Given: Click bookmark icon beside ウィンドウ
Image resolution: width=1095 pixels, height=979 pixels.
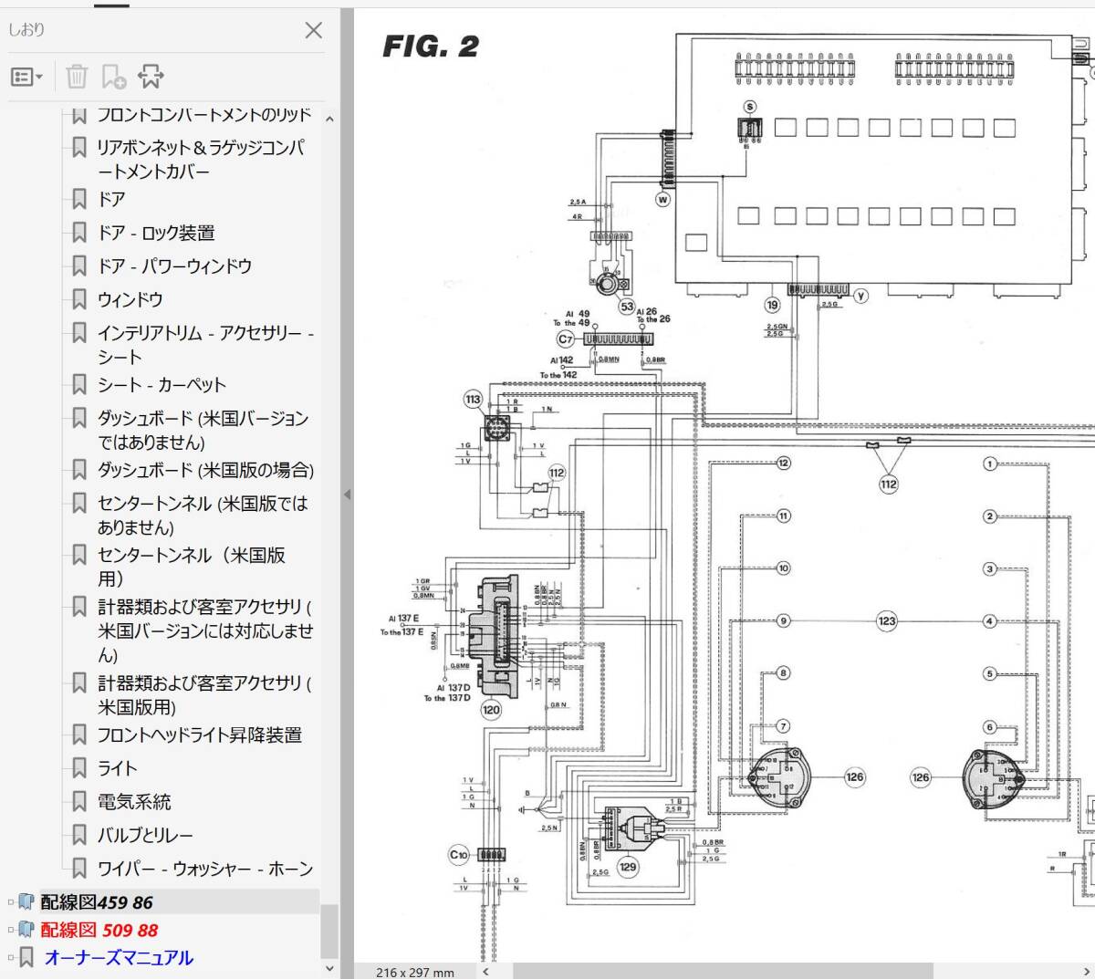Looking at the screenshot, I should tap(79, 299).
